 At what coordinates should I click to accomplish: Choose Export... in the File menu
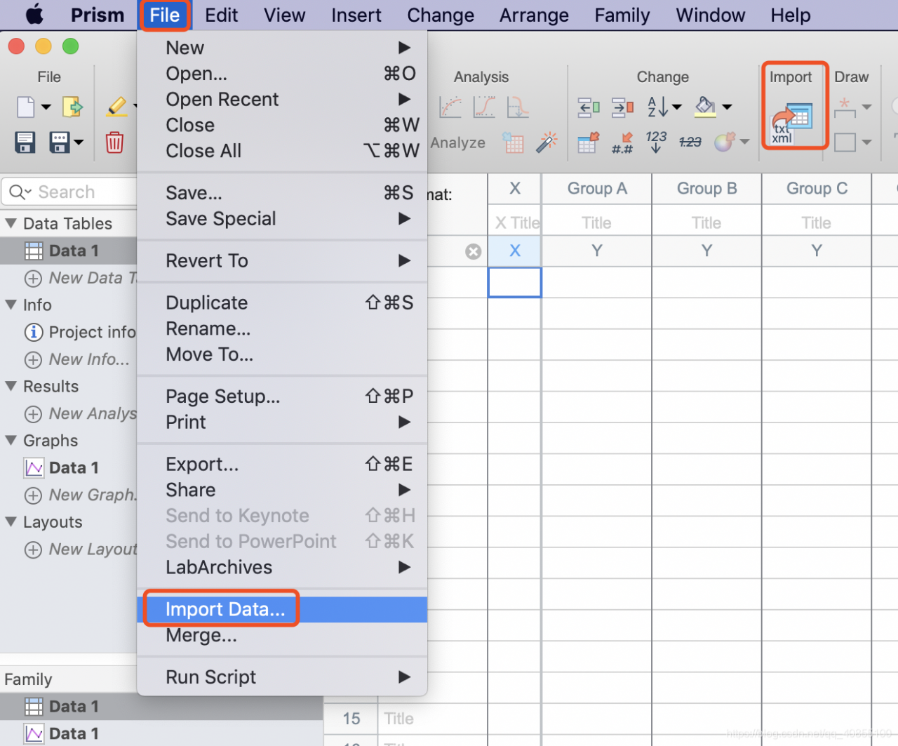282,464
